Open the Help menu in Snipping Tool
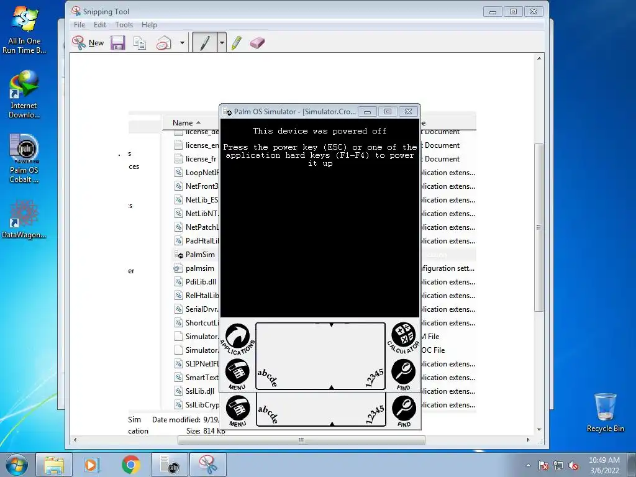 pyautogui.click(x=149, y=25)
